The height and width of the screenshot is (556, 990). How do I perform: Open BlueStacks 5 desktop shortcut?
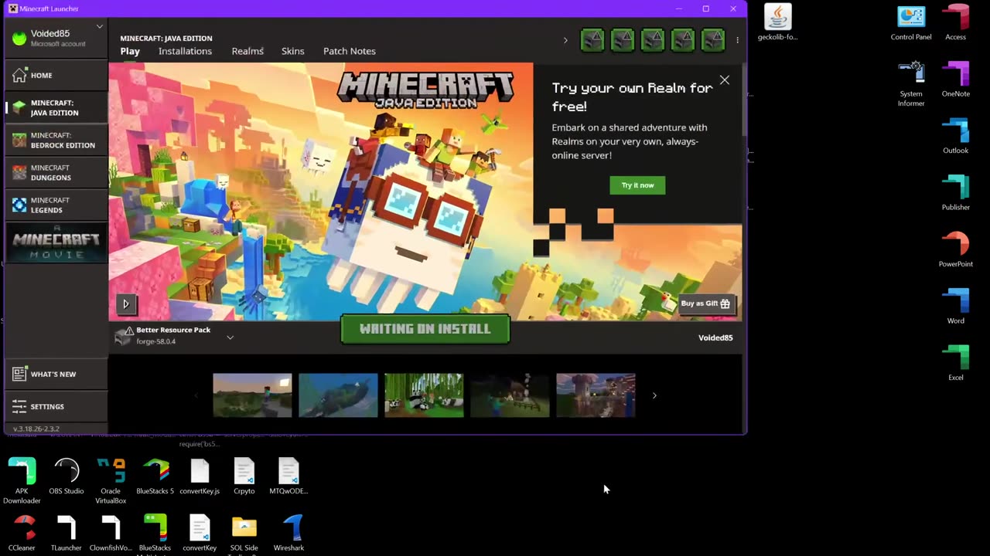(155, 476)
